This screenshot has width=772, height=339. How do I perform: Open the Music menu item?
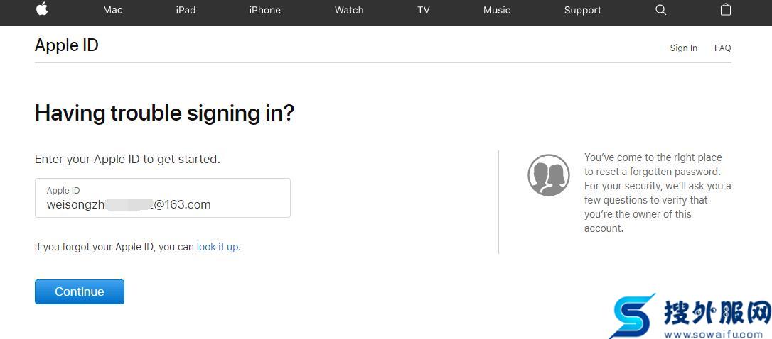pyautogui.click(x=497, y=10)
